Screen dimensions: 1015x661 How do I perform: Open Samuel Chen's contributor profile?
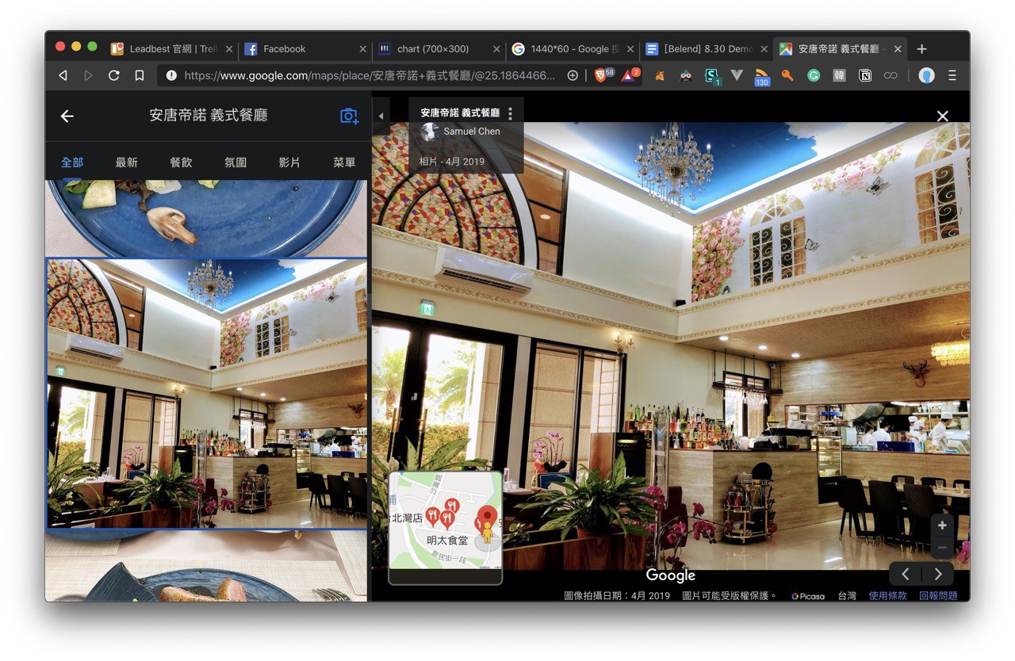tap(471, 132)
